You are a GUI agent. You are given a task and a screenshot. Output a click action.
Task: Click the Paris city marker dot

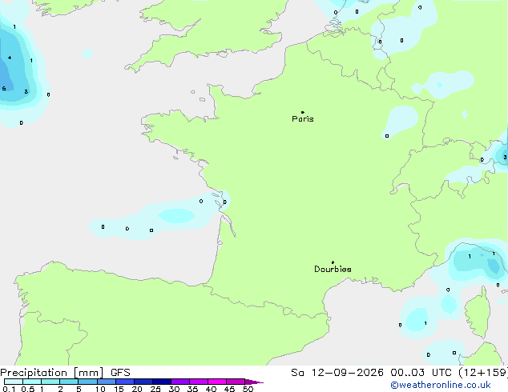[x=303, y=112]
